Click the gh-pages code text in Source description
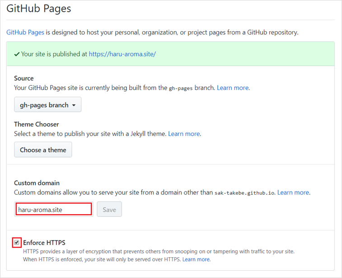The image size is (342, 278). tap(181, 88)
